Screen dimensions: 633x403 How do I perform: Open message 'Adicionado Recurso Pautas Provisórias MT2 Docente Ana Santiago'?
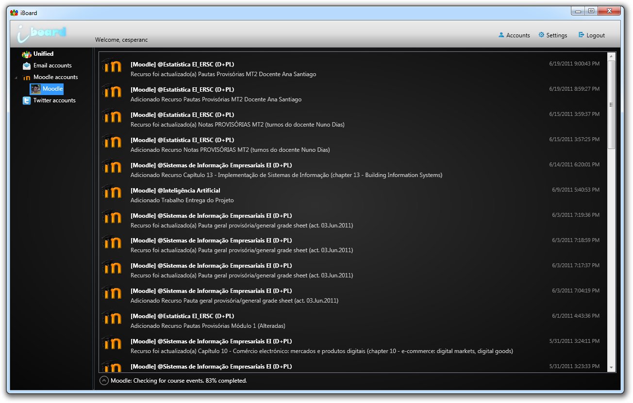click(x=216, y=99)
